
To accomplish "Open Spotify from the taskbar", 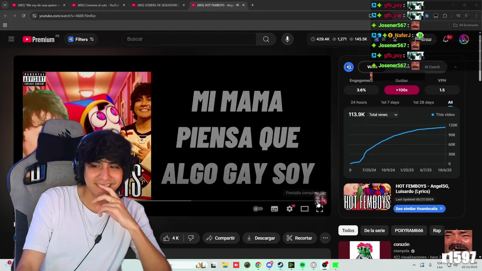I will click(x=302, y=265).
